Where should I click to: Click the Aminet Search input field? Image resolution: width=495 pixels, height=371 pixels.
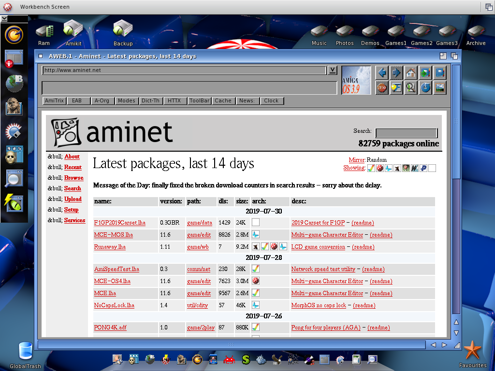[x=406, y=133]
